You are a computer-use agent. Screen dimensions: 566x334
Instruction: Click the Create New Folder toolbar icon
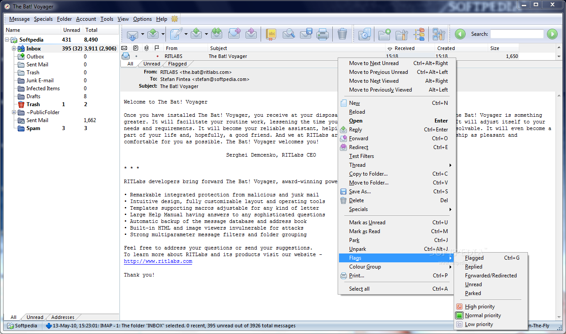tap(385, 34)
